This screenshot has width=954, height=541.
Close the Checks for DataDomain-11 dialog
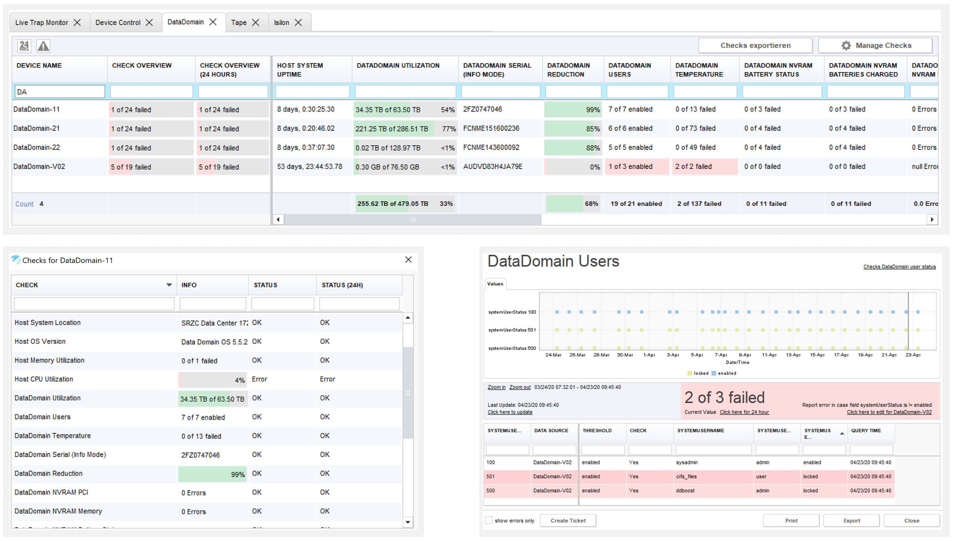pos(408,260)
